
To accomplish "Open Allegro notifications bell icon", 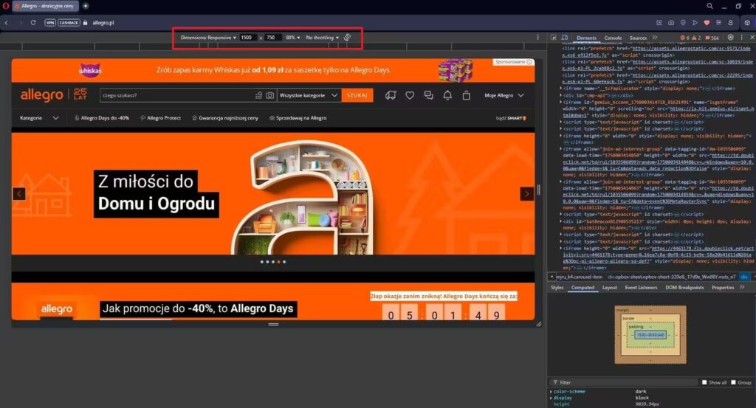I will coord(447,95).
